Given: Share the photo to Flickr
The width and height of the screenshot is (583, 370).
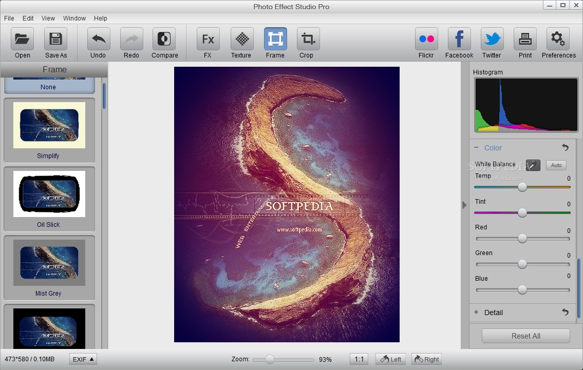Looking at the screenshot, I should (426, 38).
